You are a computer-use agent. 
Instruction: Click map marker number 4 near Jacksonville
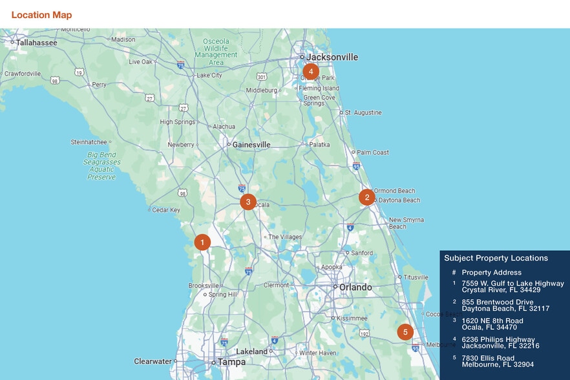[311, 72]
